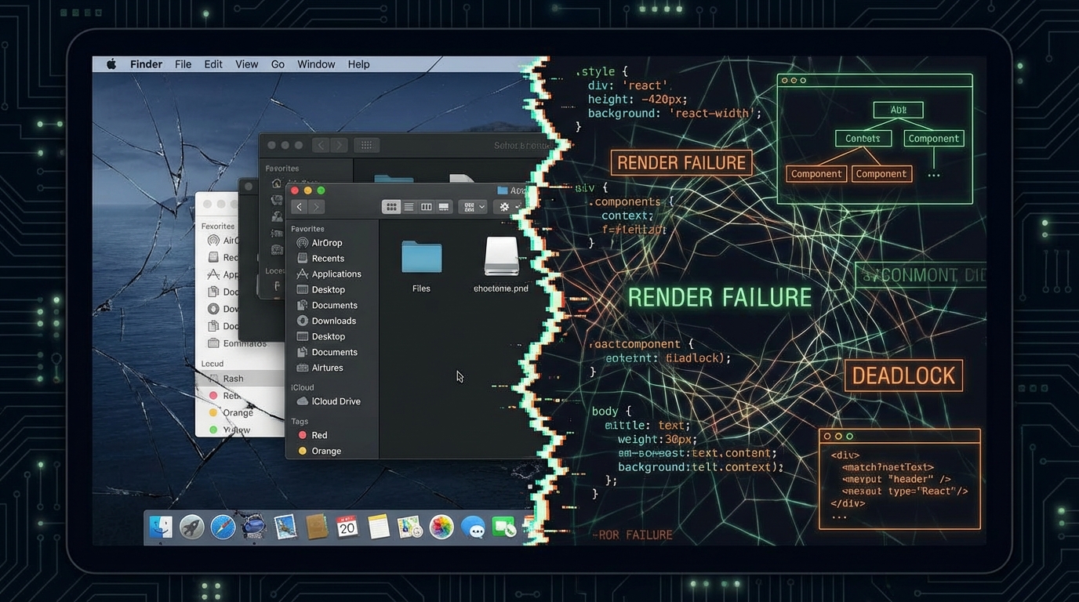Launch Safari from the Dock
1079x602 pixels.
click(223, 527)
